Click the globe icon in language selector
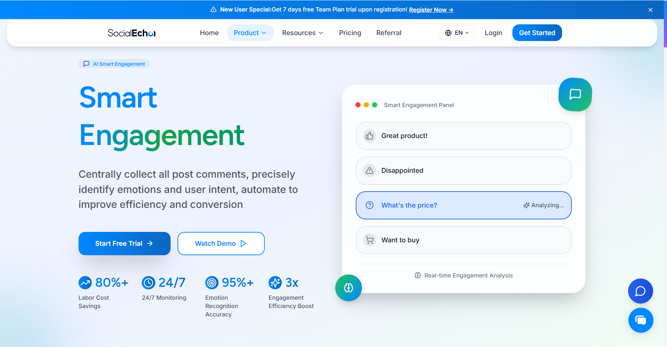667x347 pixels. (x=448, y=33)
